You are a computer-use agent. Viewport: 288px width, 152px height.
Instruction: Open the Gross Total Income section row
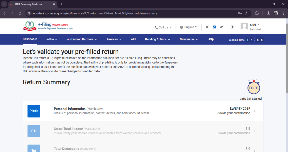[143, 131]
